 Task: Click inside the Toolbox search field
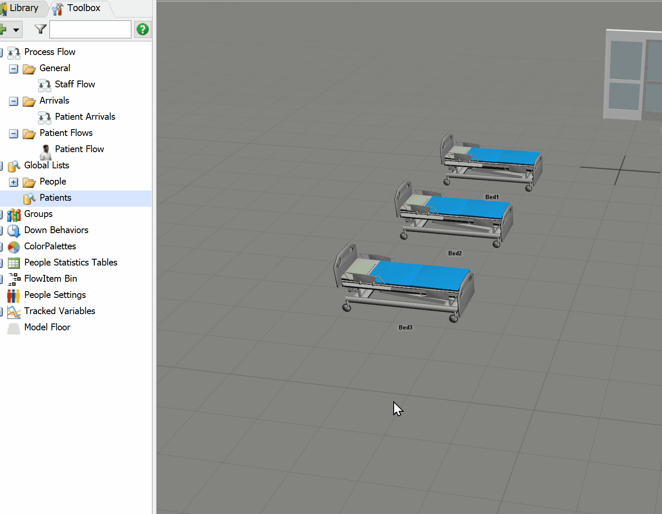pos(90,29)
